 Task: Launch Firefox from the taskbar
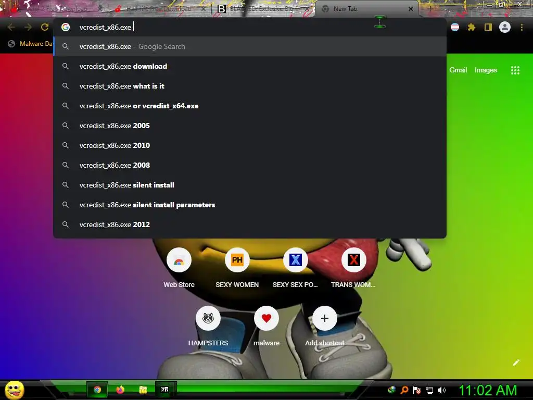120,390
